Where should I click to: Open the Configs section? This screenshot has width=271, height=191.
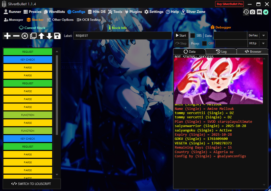(76, 12)
